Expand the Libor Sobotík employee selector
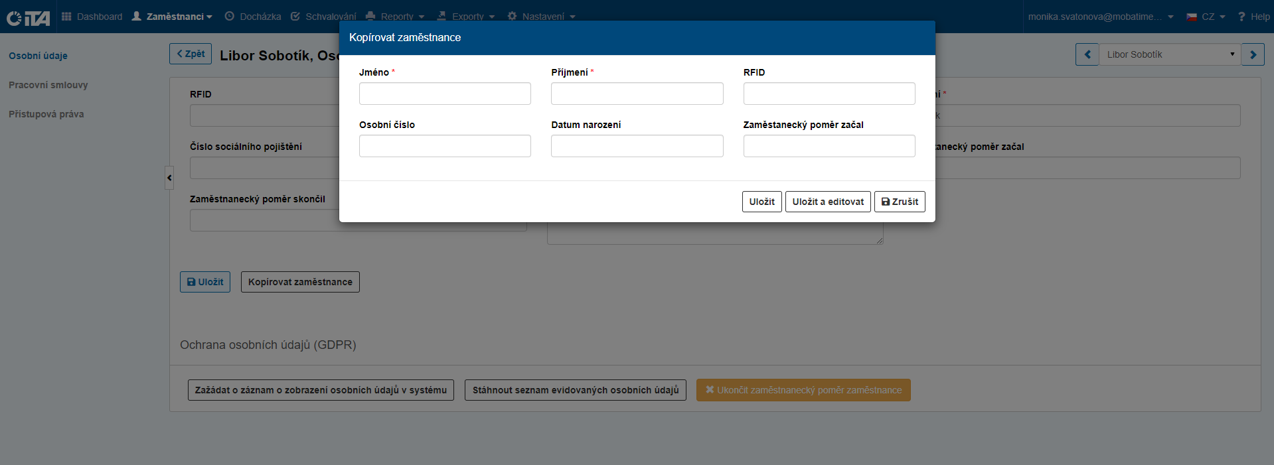 click(1169, 55)
